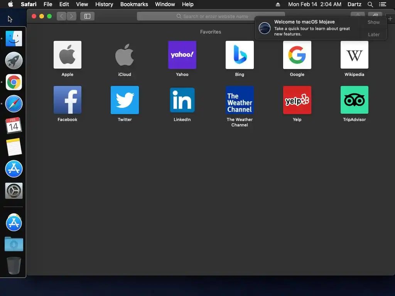
Task: Zoom Safari with green button
Action: coord(49,16)
